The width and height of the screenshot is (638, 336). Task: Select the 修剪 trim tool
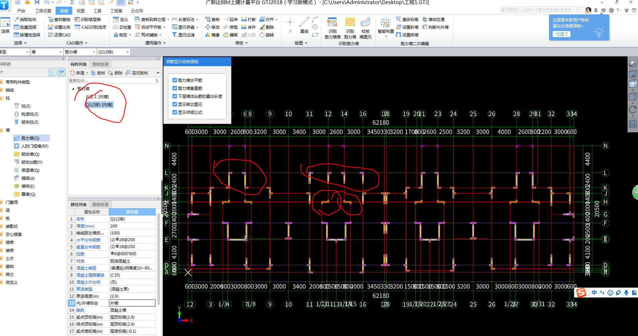click(231, 27)
